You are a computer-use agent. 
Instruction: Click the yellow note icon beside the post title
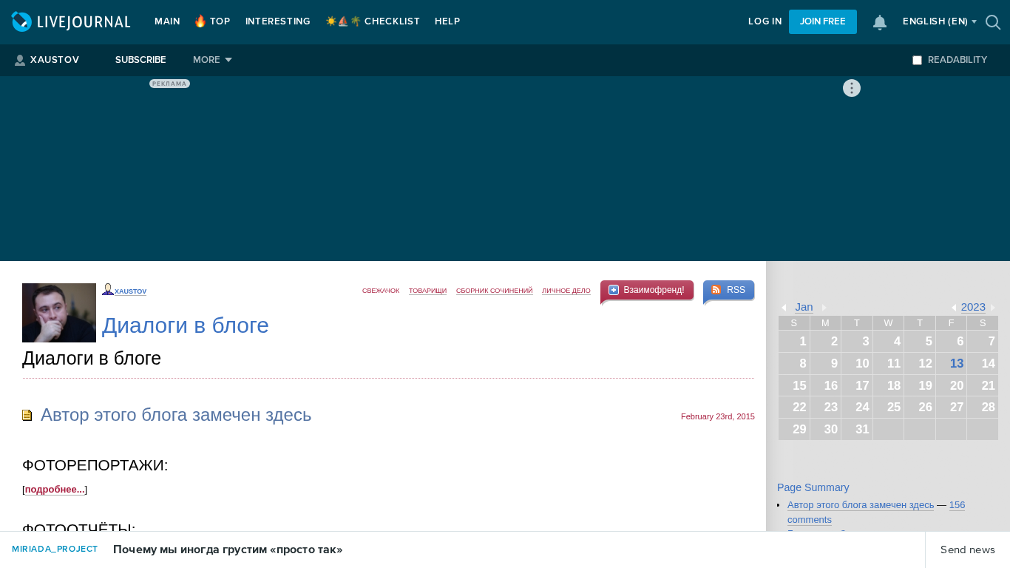click(x=27, y=416)
